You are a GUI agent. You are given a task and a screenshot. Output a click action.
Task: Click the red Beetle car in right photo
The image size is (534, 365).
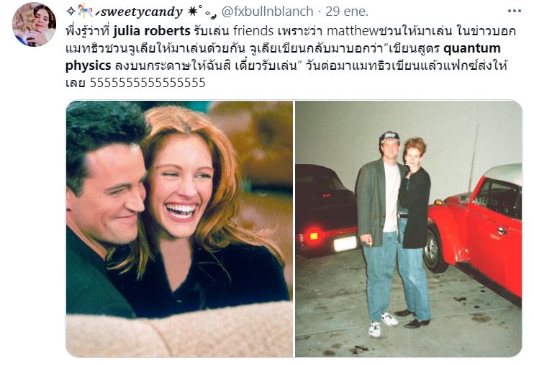click(475, 228)
